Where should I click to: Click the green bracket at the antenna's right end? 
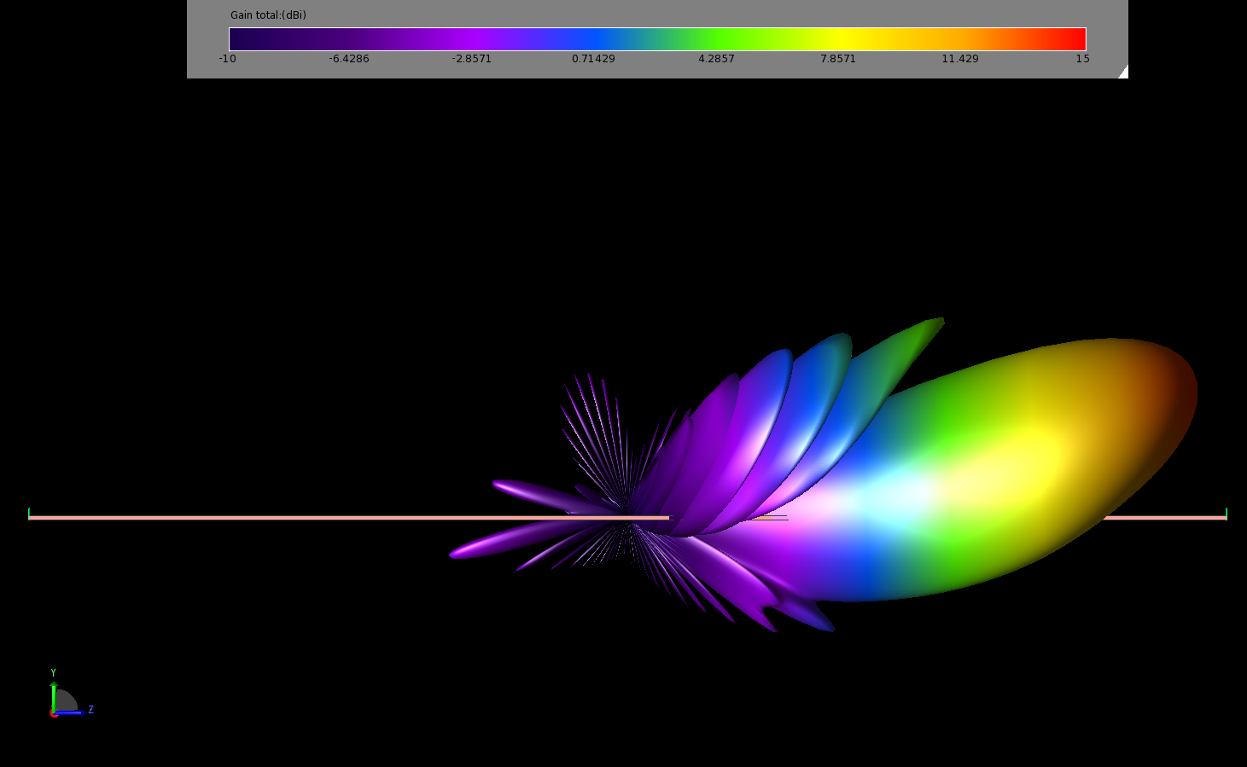[x=1226, y=513]
